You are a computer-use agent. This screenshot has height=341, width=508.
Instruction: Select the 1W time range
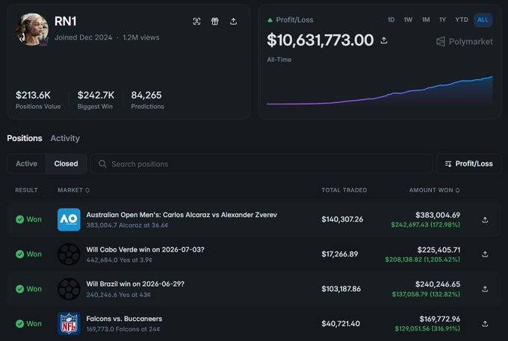pyautogui.click(x=408, y=19)
